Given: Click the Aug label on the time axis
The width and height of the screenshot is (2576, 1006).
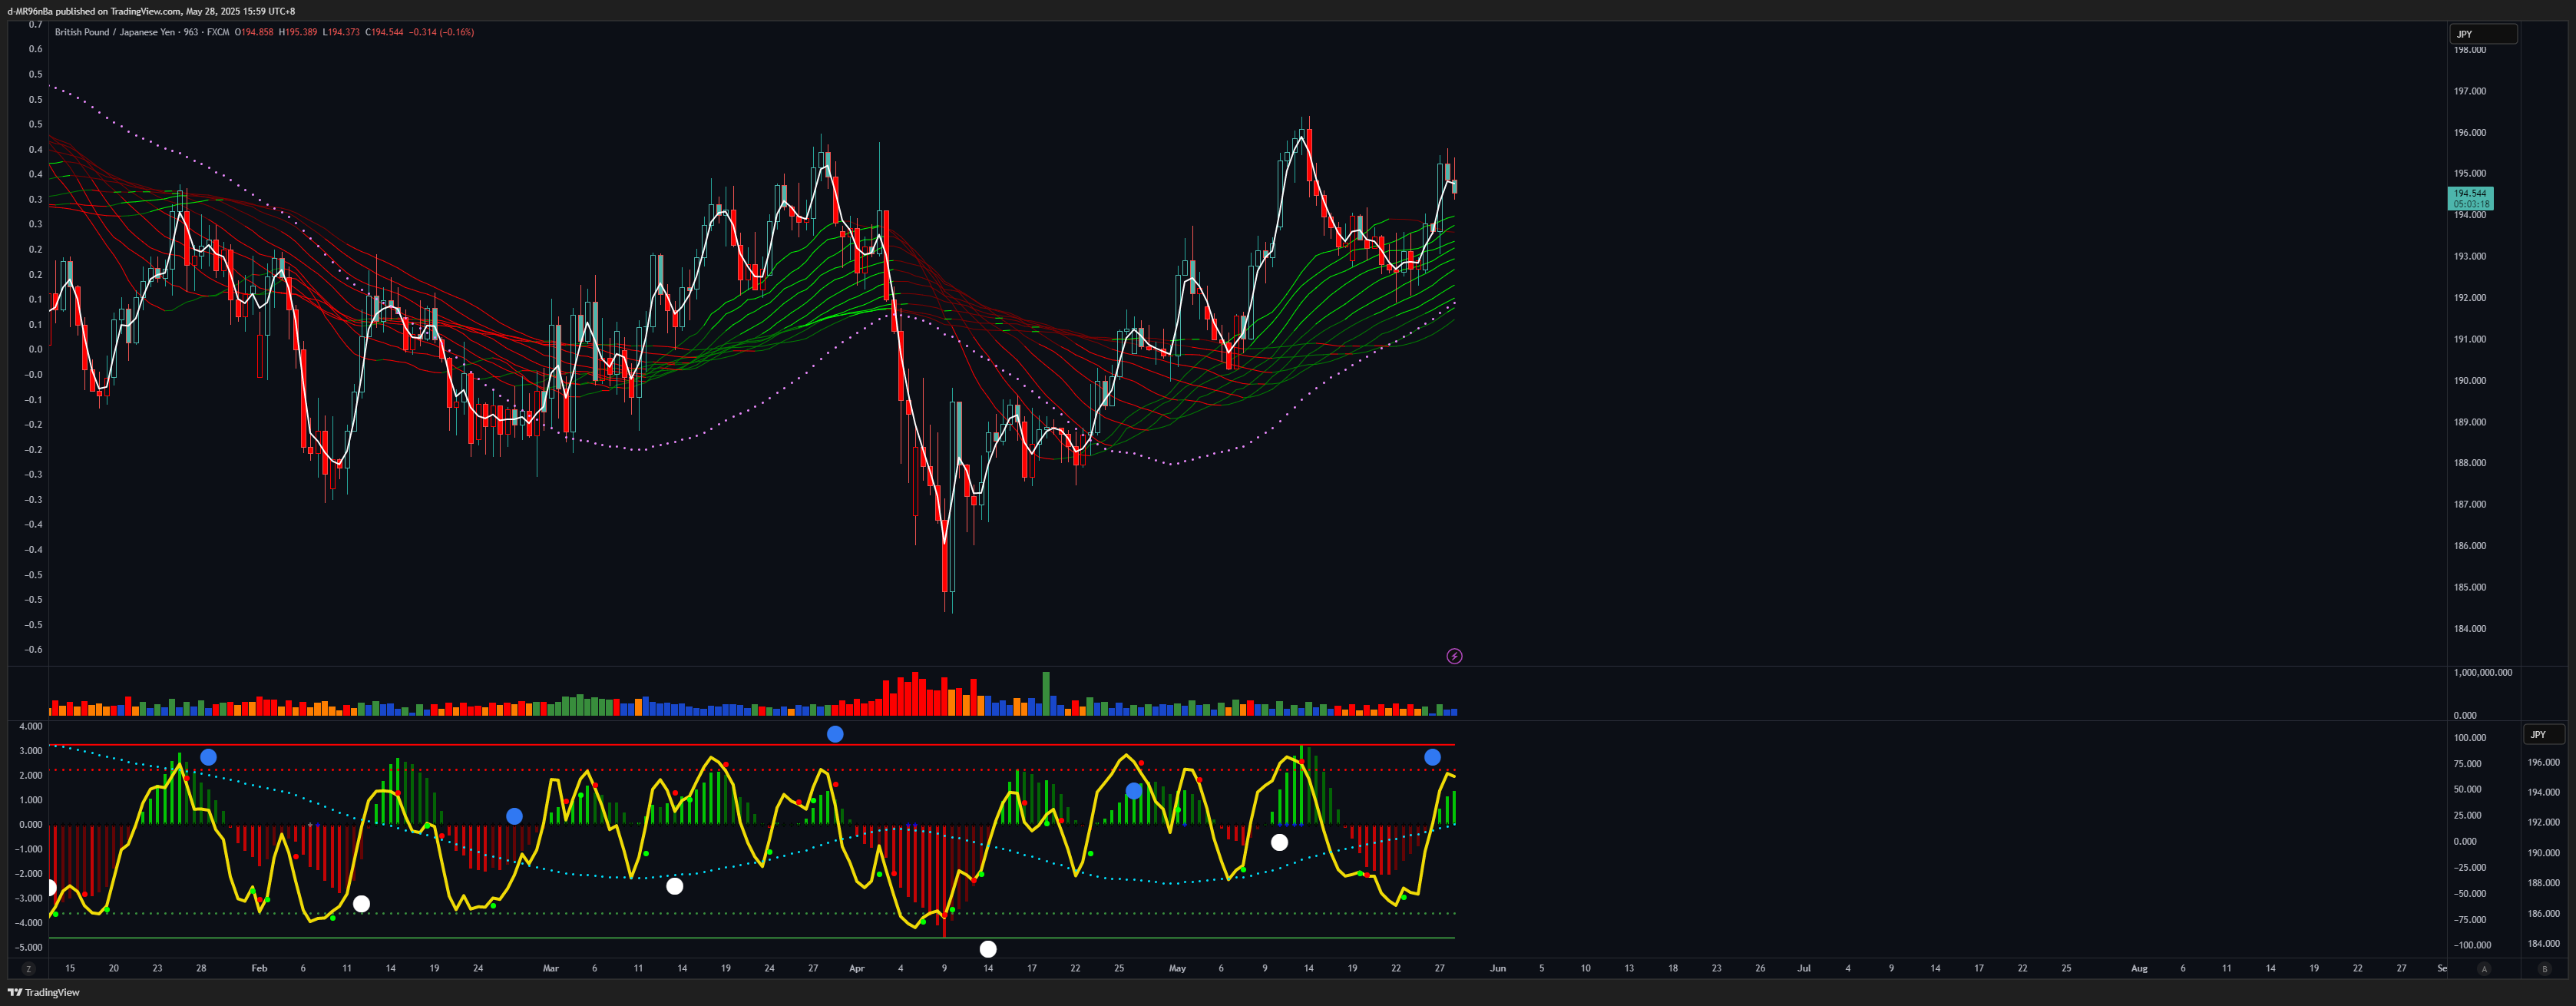Looking at the screenshot, I should pyautogui.click(x=2139, y=968).
